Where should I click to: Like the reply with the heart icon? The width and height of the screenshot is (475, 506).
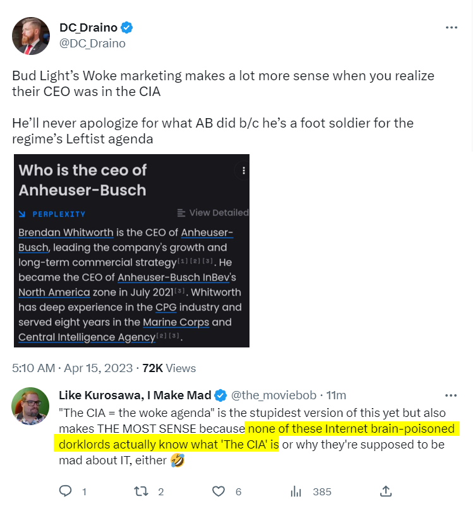click(219, 491)
